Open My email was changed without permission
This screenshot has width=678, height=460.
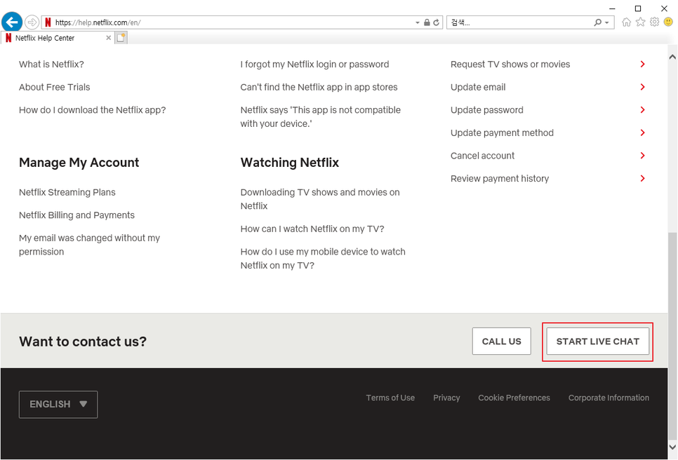(90, 245)
